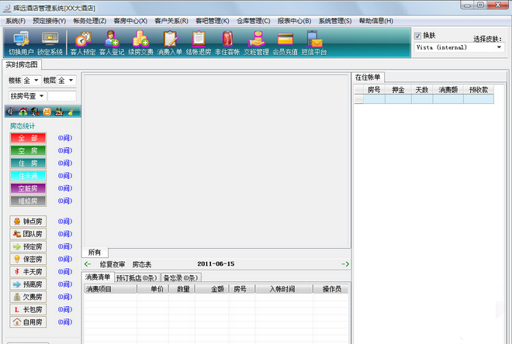Click the 消费入单 toolbar icon
Image resolution: width=512 pixels, height=344 pixels.
[x=170, y=43]
